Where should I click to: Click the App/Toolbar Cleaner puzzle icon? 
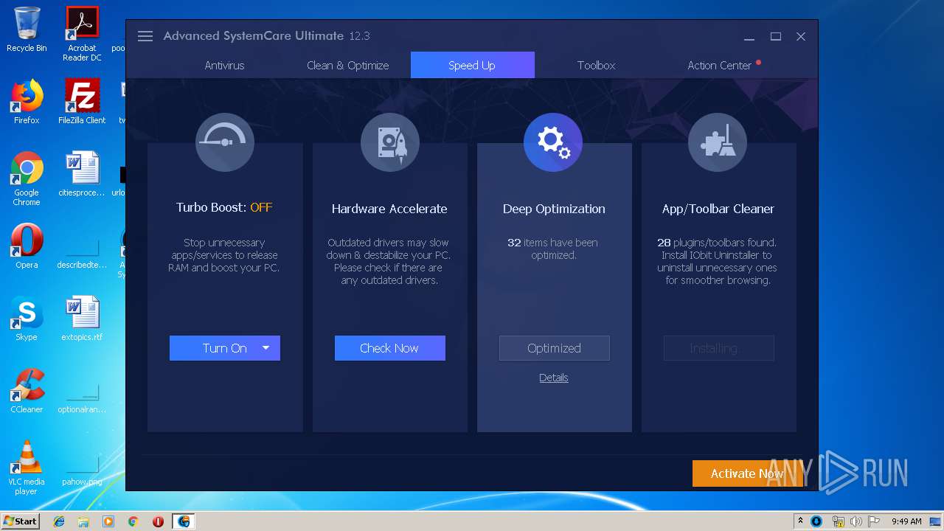coord(718,142)
